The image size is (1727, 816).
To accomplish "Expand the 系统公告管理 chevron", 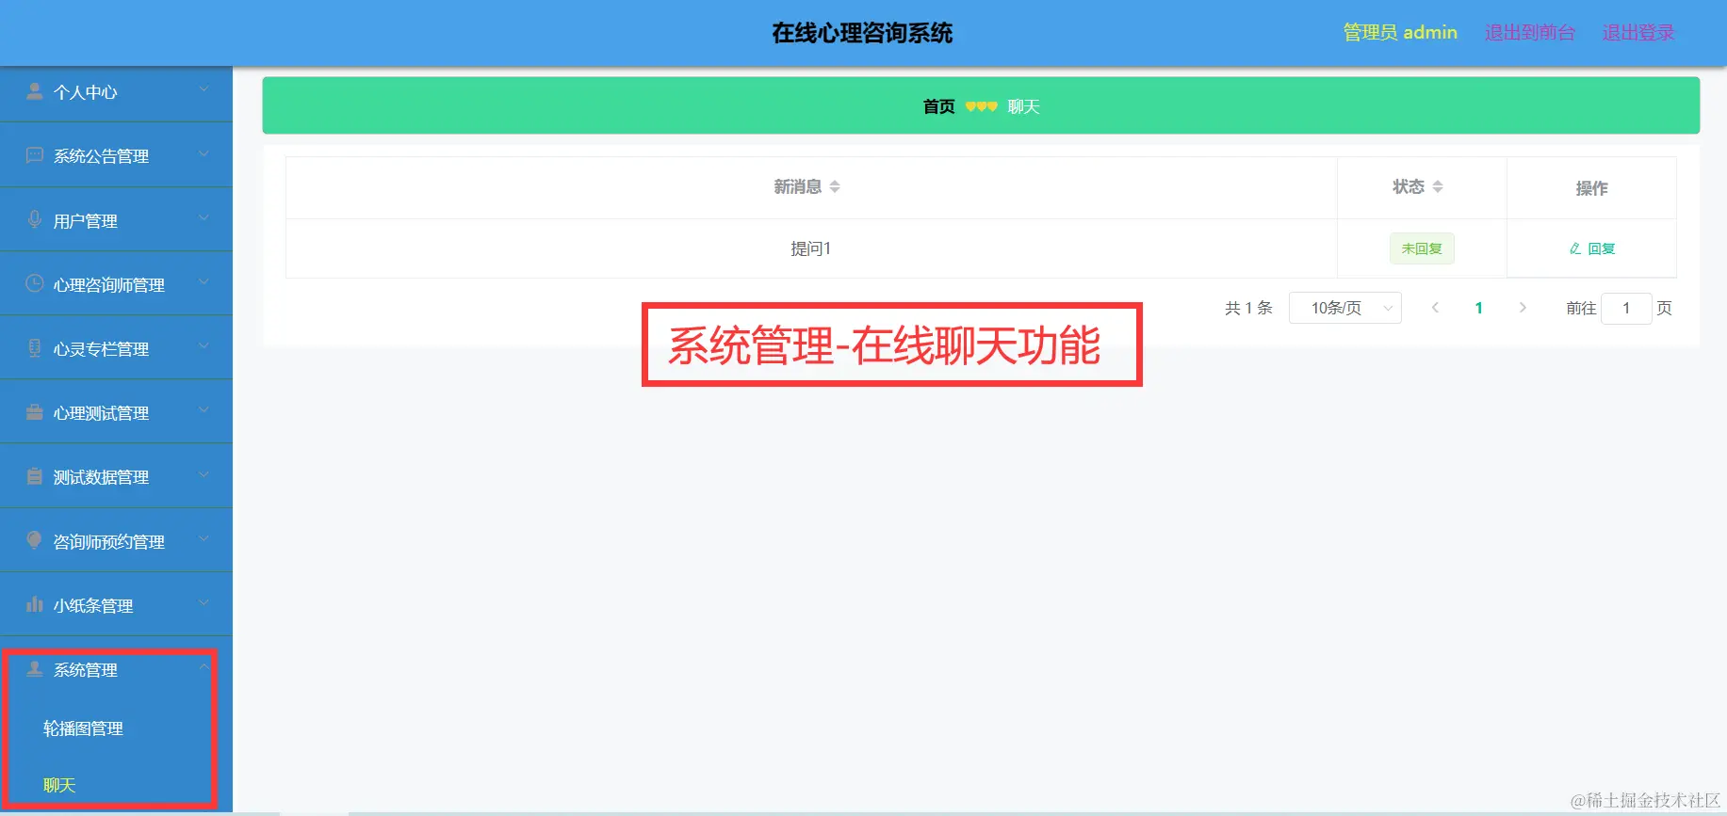I will point(204,153).
